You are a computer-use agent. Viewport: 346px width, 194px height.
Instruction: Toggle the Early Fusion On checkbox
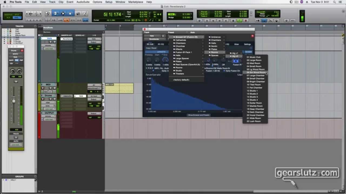(224, 71)
